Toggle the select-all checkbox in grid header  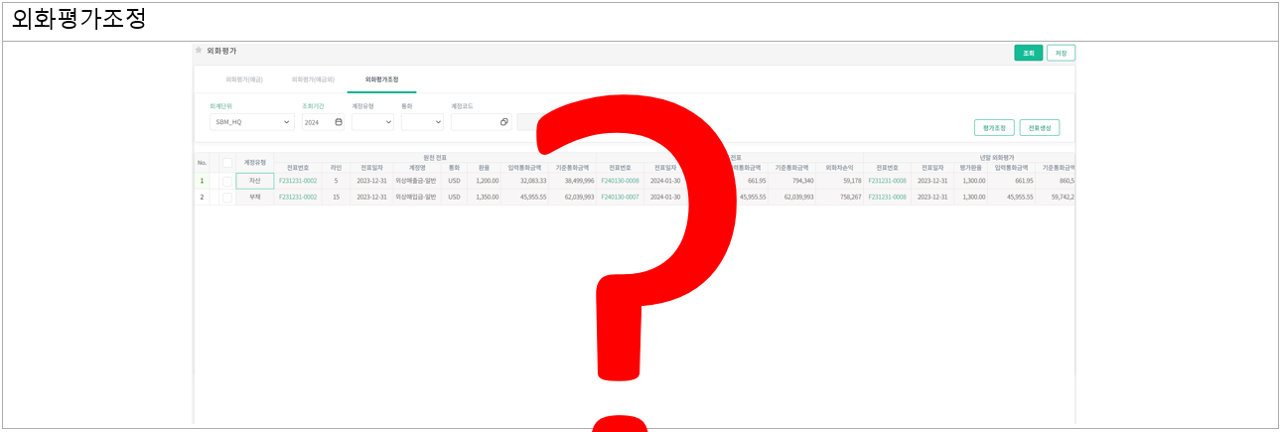[x=227, y=163]
